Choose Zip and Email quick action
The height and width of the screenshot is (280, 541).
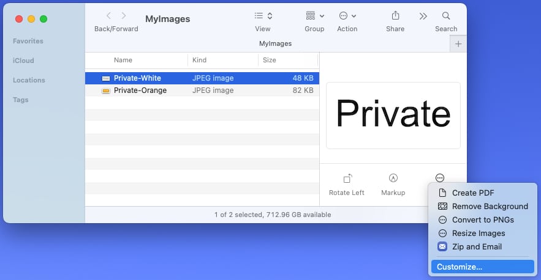[x=483, y=246]
